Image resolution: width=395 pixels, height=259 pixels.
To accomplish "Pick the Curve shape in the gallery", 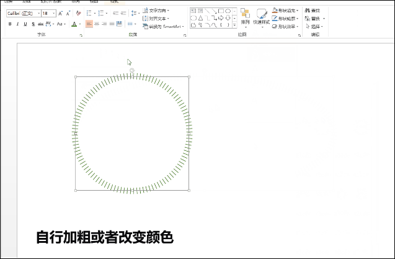I will point(214,25).
